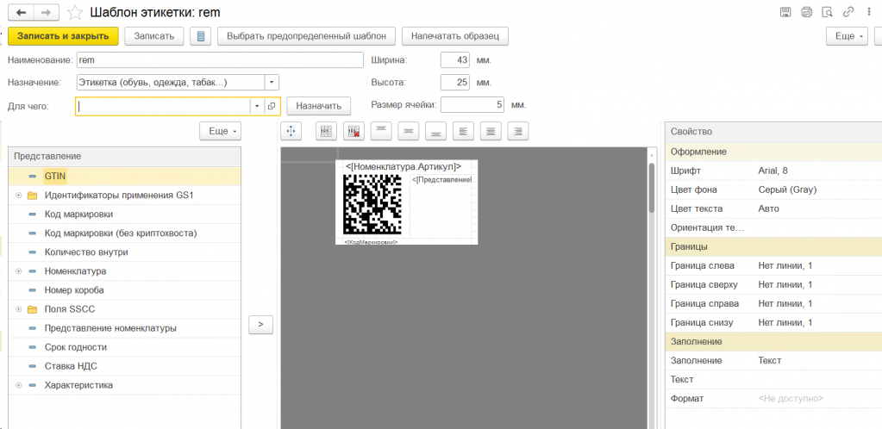Click the DataMatrix barcode in template
The width and height of the screenshot is (882, 429).
(x=372, y=204)
